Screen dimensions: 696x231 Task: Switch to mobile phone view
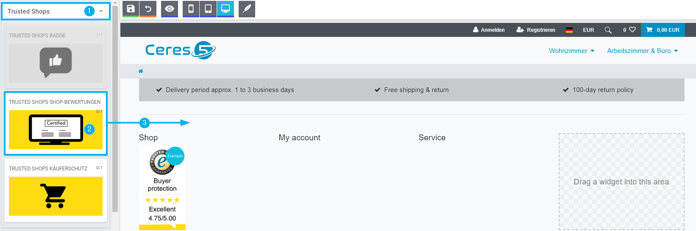[191, 9]
